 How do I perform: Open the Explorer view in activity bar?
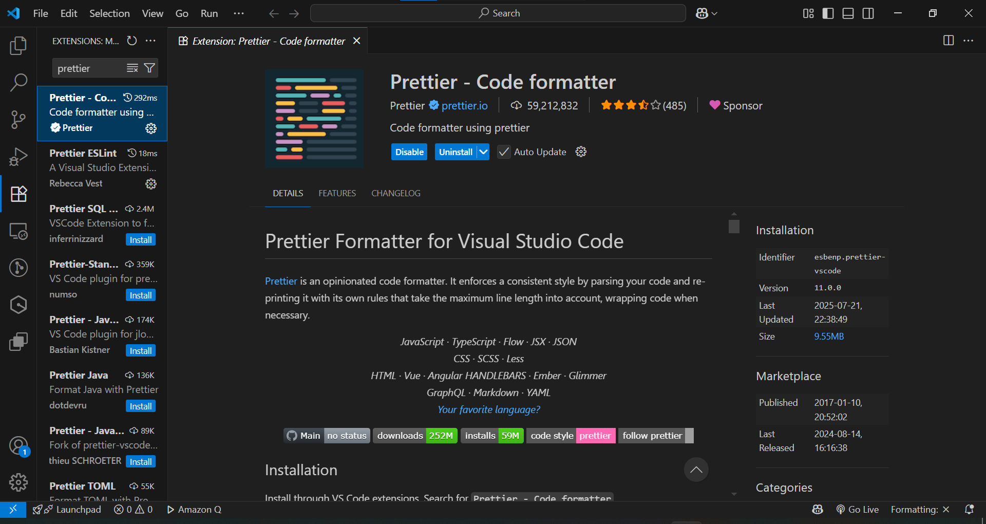point(18,46)
